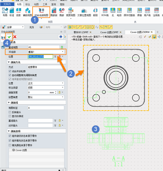Collapse the 剖面方法 section
Image resolution: width=163 pixels, height=171 pixels.
[9, 62]
